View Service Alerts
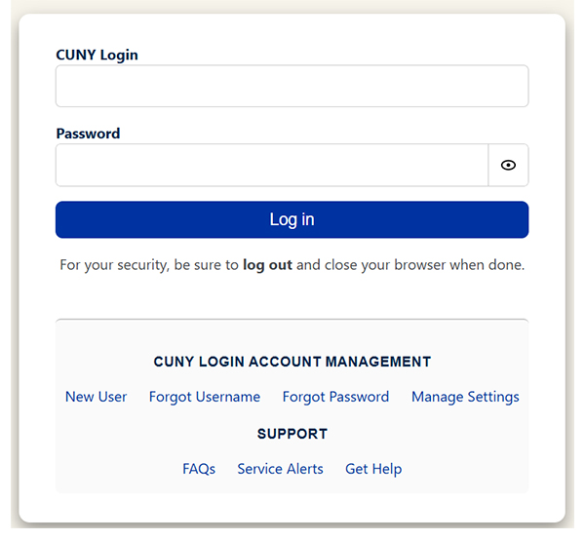This screenshot has height=540, width=585. coord(280,469)
